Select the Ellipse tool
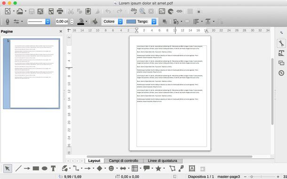This screenshot has width=287, height=179. [x=45, y=168]
